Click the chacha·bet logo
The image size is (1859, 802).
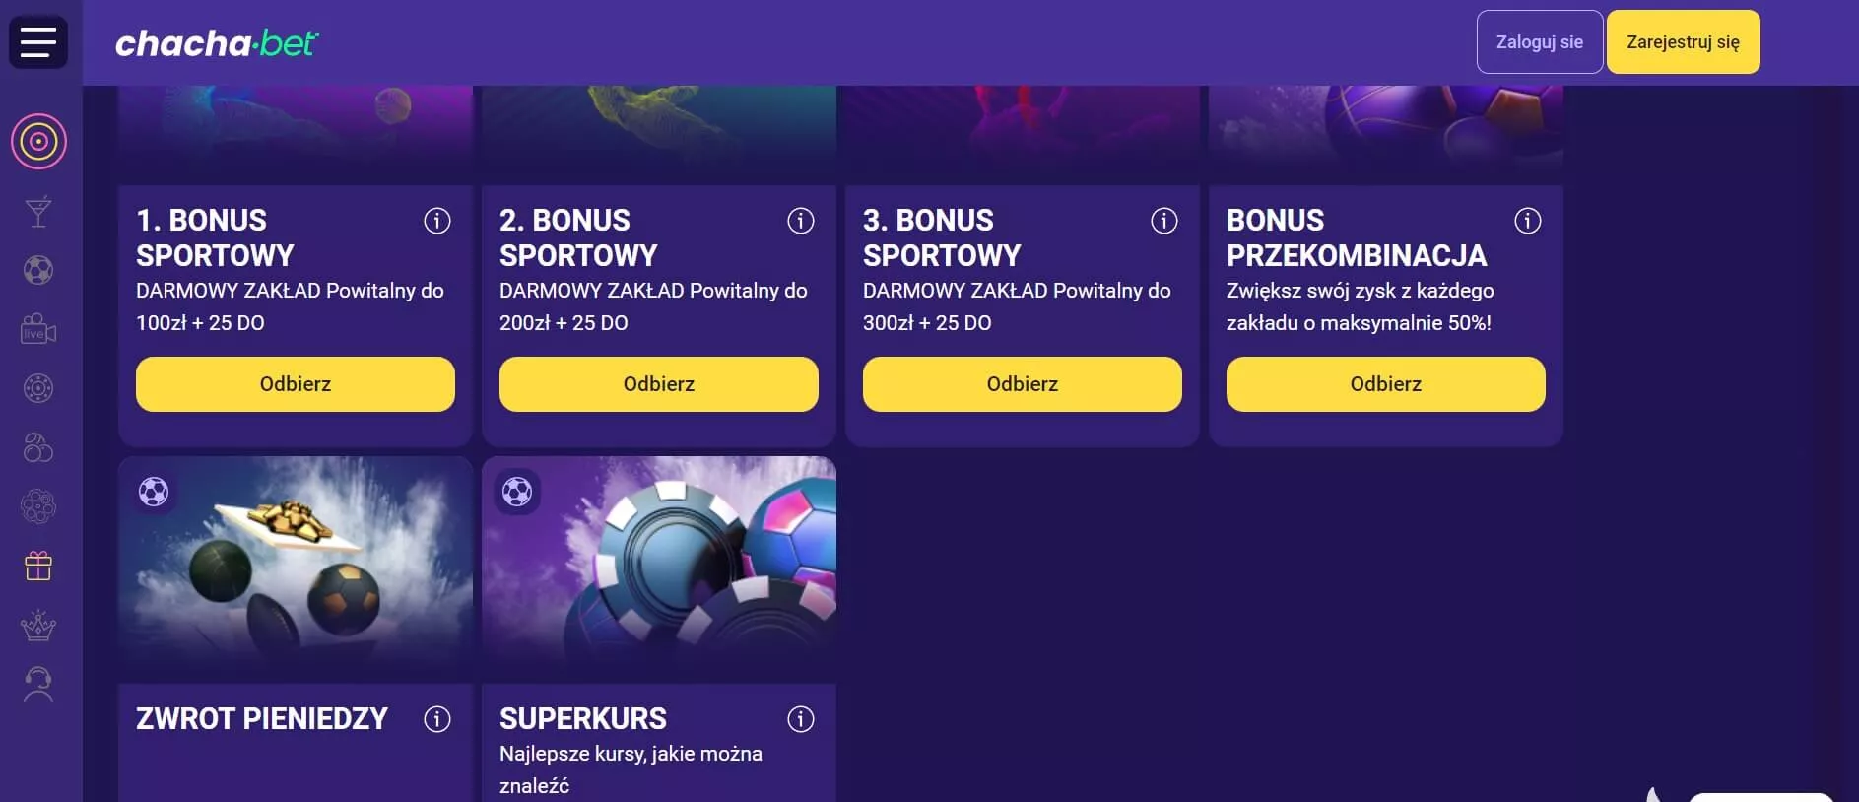pyautogui.click(x=217, y=43)
